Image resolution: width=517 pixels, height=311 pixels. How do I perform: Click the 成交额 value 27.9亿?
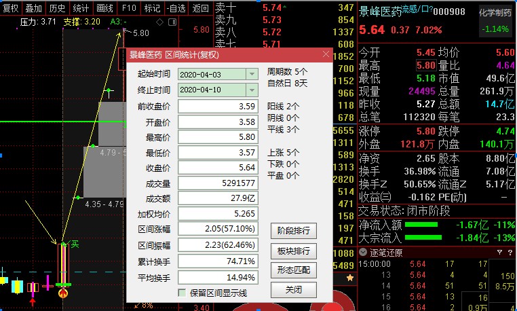[218, 198]
